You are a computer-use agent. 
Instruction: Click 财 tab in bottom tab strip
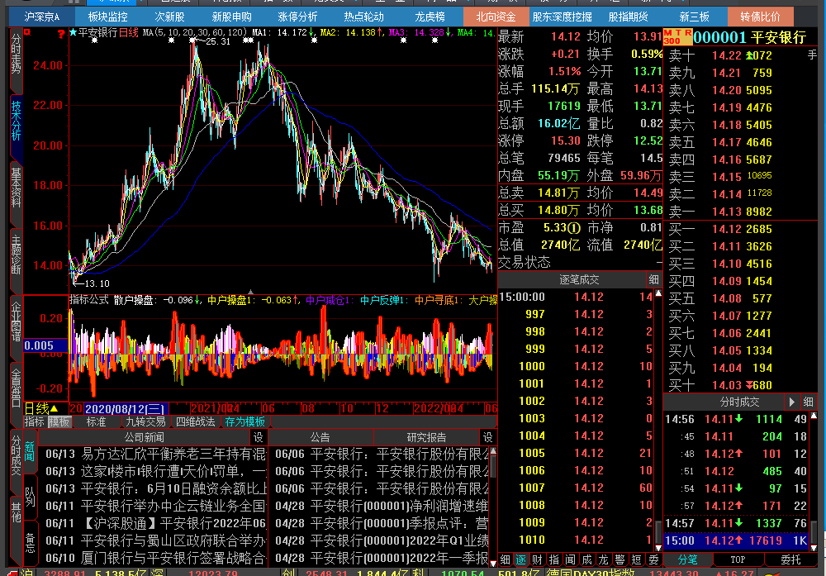(538, 559)
